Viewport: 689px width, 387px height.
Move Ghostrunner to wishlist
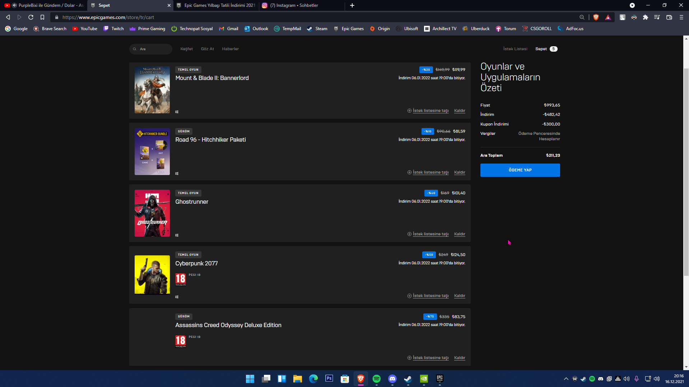tap(428, 234)
